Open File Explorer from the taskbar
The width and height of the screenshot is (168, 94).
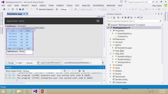(19, 91)
